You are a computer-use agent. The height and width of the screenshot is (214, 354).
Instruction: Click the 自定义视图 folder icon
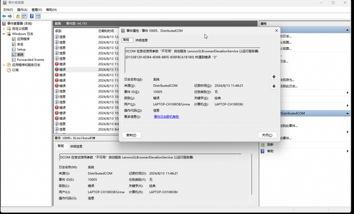pyautogui.click(x=9, y=29)
